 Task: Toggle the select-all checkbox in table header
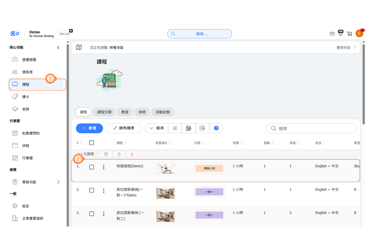[x=91, y=143]
